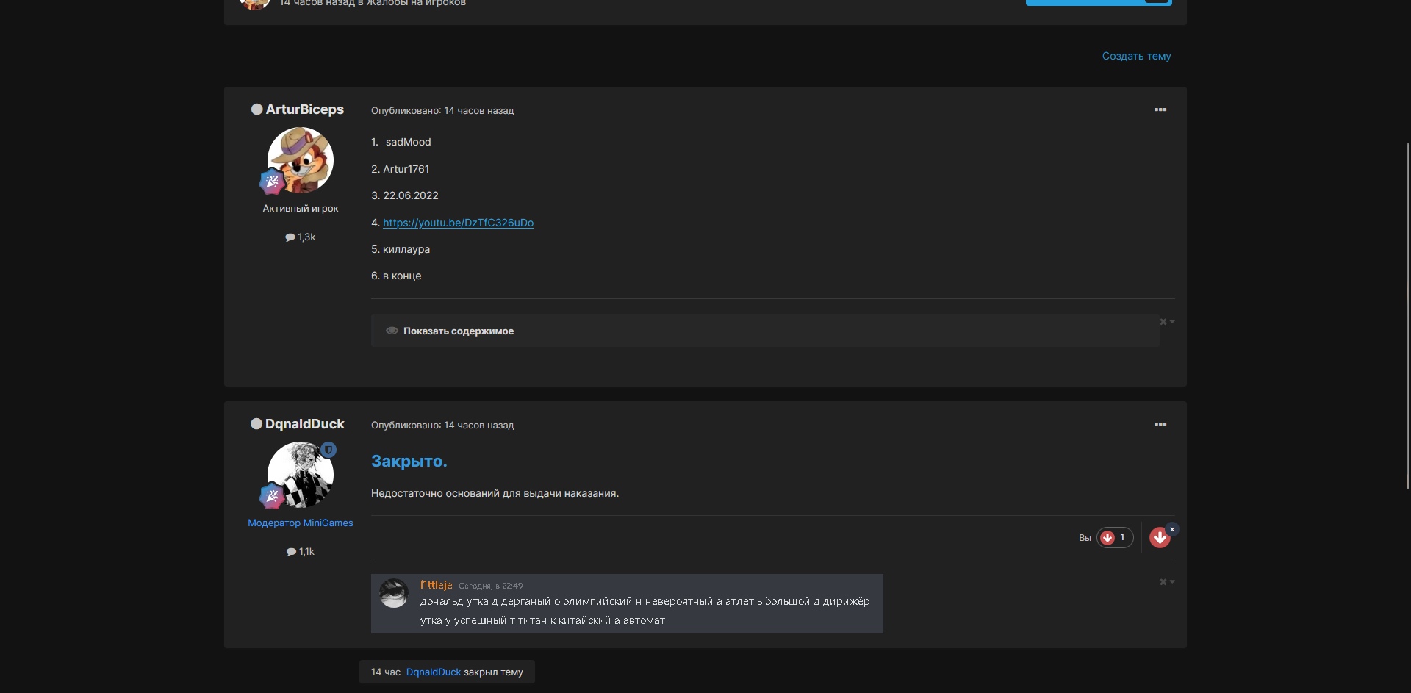Open l1ttleje's profile from the comment
The height and width of the screenshot is (693, 1411).
coord(436,585)
